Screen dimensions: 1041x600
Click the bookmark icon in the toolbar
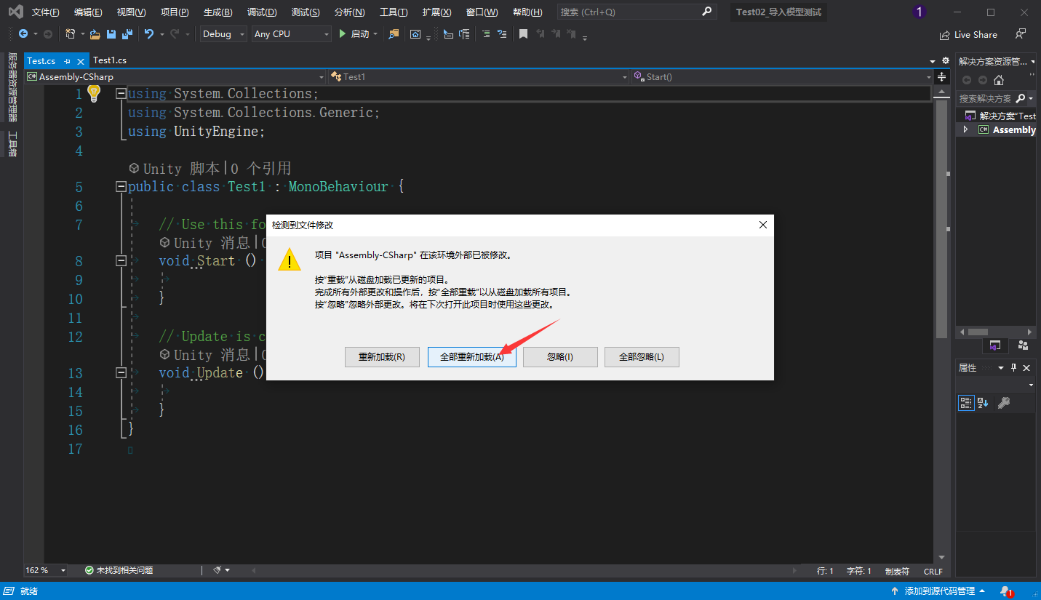pyautogui.click(x=523, y=33)
